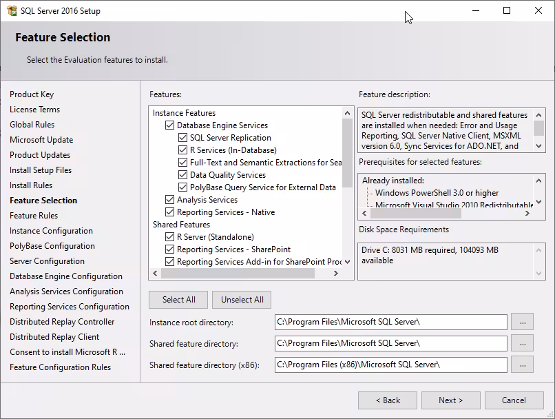The width and height of the screenshot is (555, 419).
Task: Minimize the SQL Server Setup window
Action: pos(476,10)
